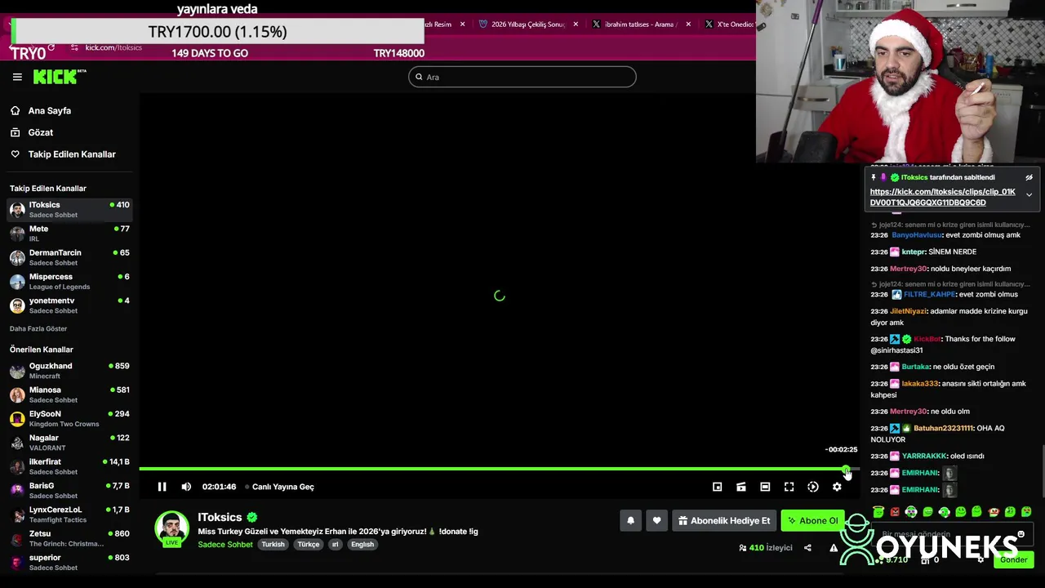Click the Gözat browse icon
Image resolution: width=1045 pixels, height=588 pixels.
[15, 132]
